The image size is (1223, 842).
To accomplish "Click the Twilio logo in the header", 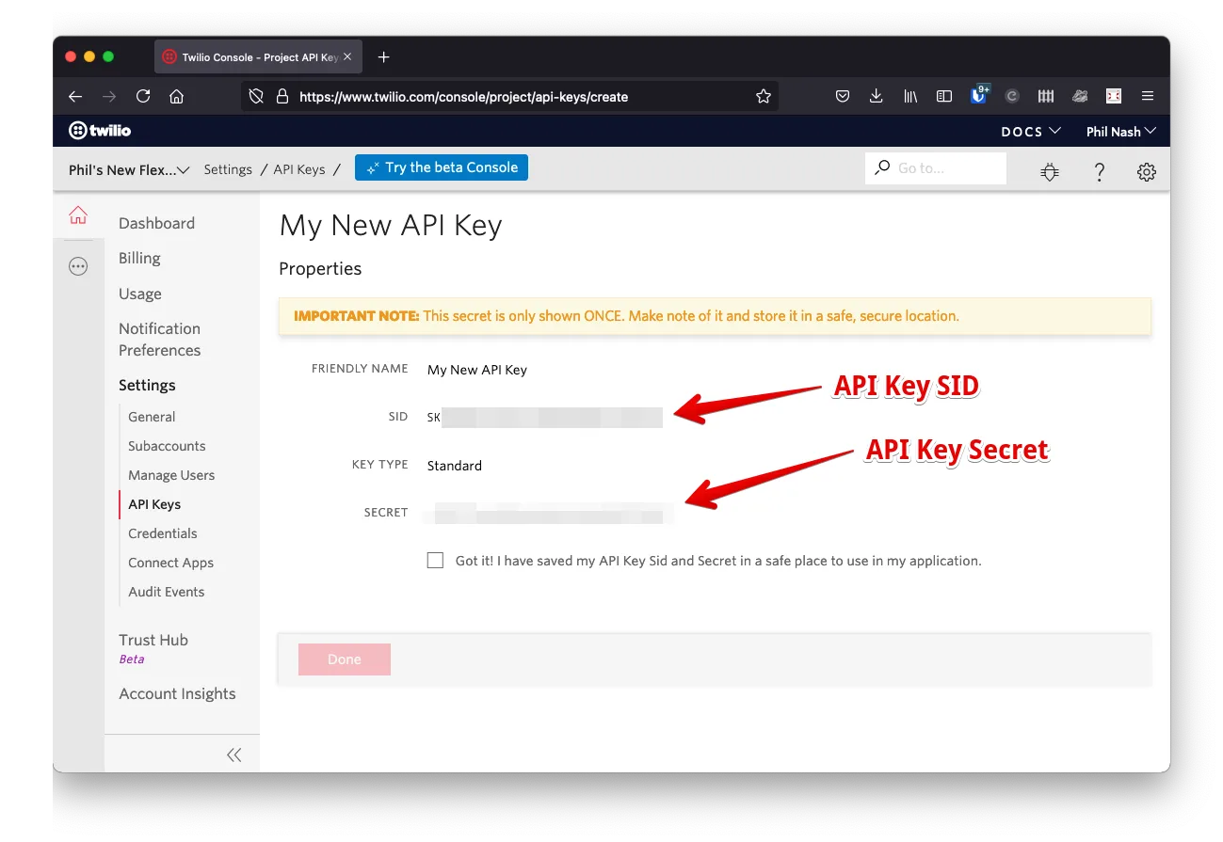I will pos(99,131).
